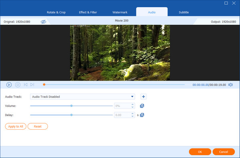Switch to the Rotate & Crop tab
240x158 pixels.
tap(56, 12)
